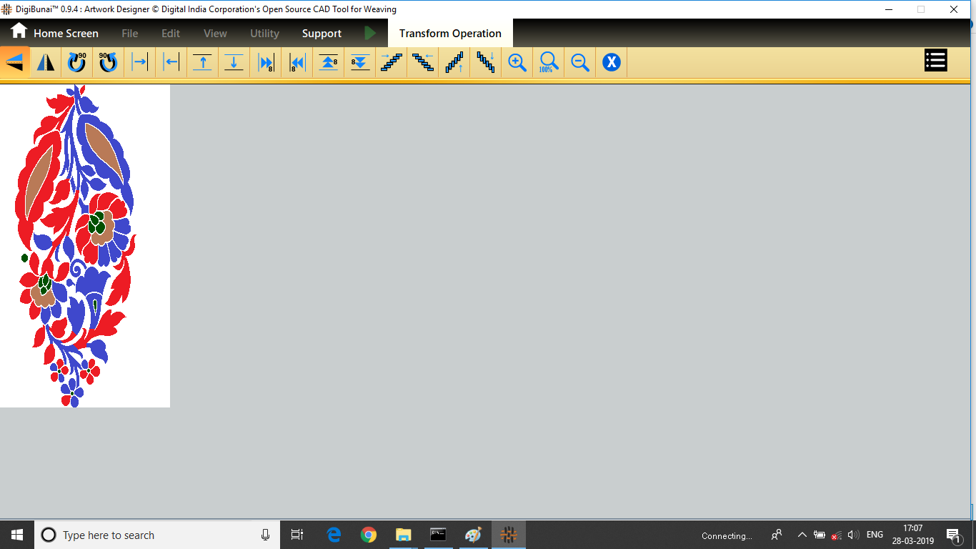Click the green play arrow button
976x549 pixels.
coord(369,33)
